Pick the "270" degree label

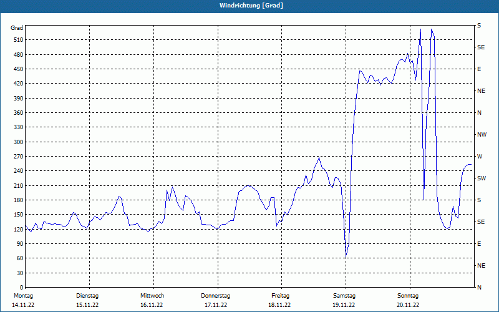(x=18, y=157)
